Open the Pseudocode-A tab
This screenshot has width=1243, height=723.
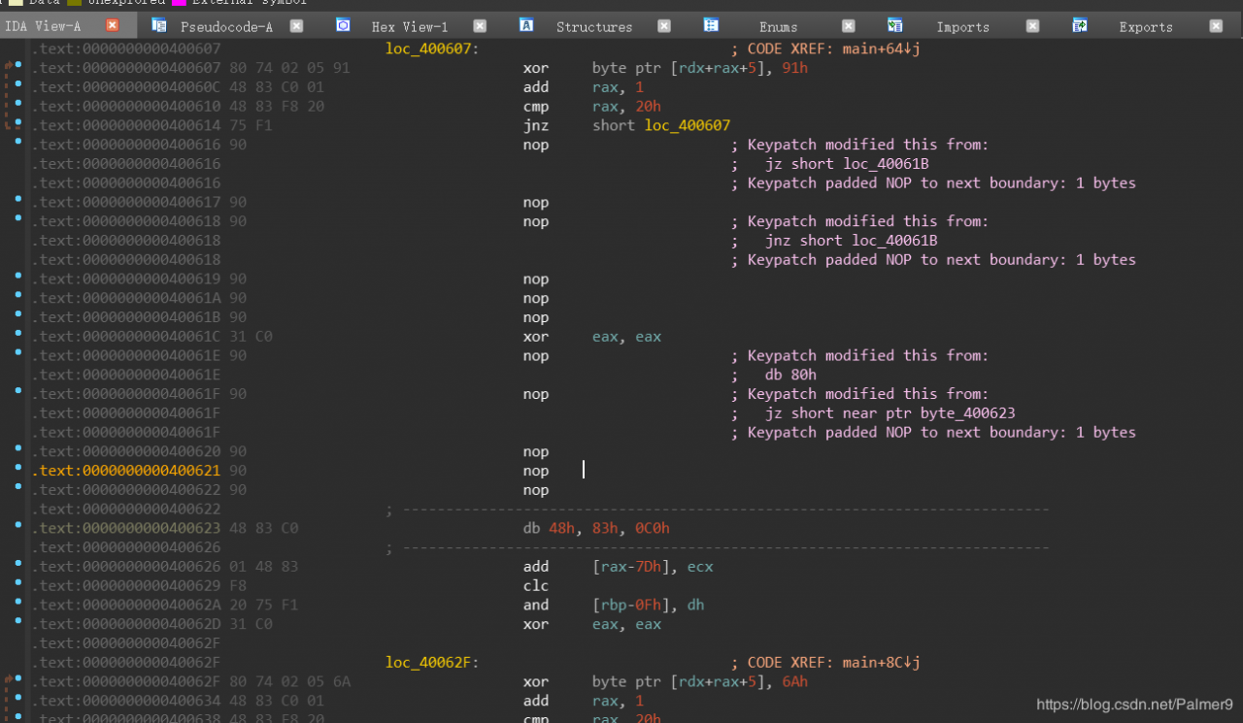point(226,26)
